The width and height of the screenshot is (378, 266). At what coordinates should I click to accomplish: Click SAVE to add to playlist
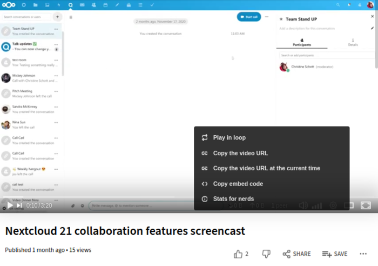pyautogui.click(x=335, y=254)
